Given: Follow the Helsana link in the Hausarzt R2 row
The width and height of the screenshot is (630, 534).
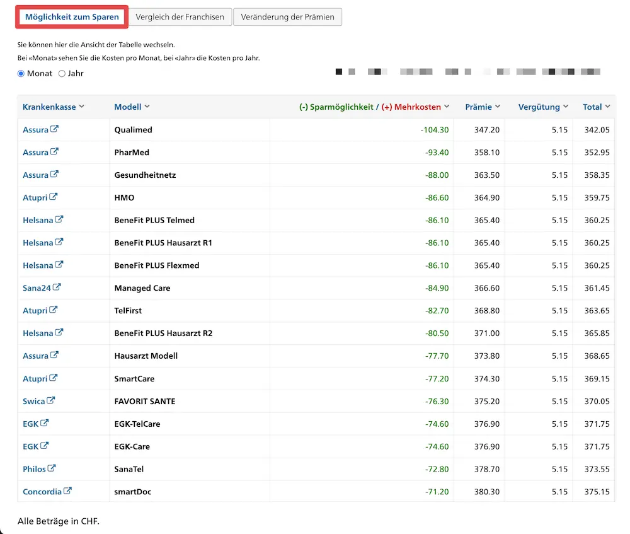Looking at the screenshot, I should tap(38, 334).
